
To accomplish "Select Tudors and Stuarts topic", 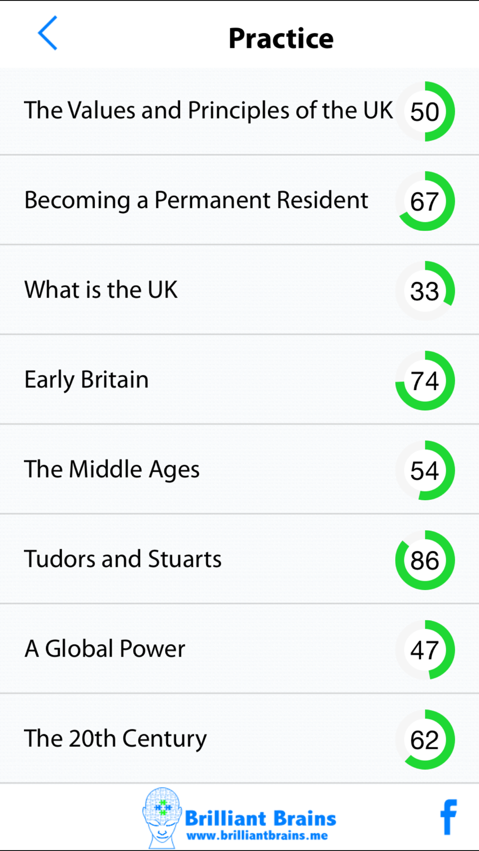I will (x=123, y=559).
